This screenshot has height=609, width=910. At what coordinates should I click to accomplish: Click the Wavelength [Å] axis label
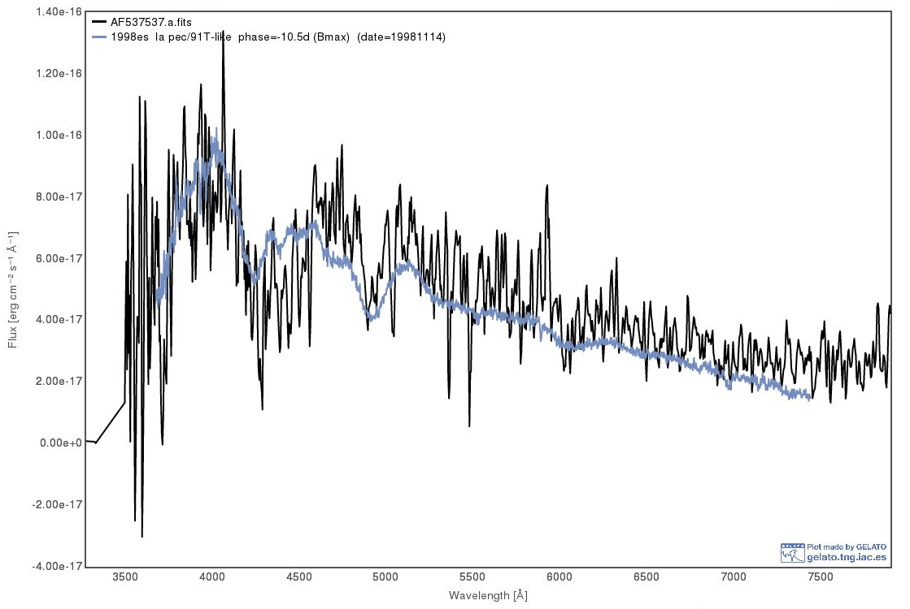tap(488, 595)
